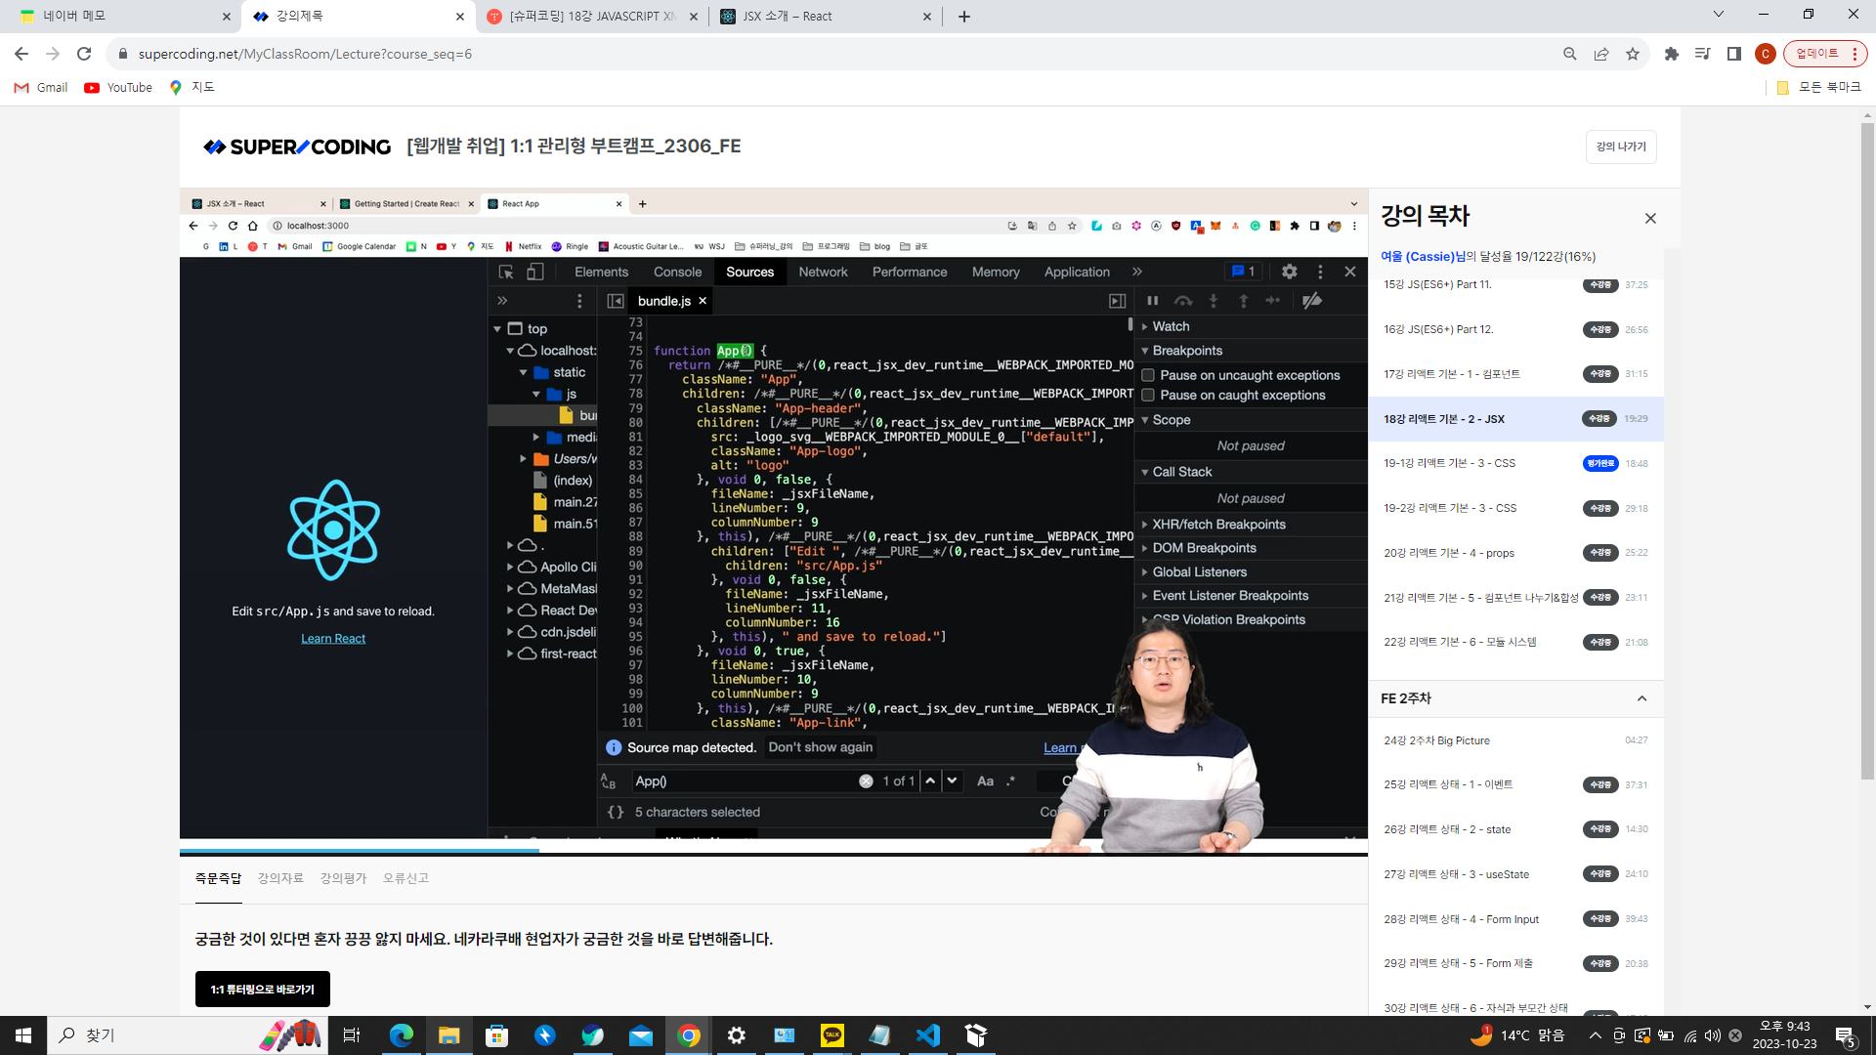Open Visual Studio Code from the taskbar
This screenshot has height=1055, width=1876.
(928, 1035)
